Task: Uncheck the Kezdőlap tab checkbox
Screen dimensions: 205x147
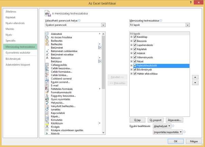Action: (x=135, y=37)
